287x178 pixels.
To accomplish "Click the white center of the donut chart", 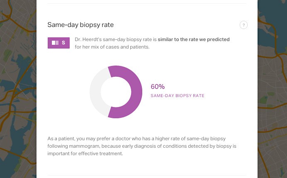I will [x=116, y=92].
